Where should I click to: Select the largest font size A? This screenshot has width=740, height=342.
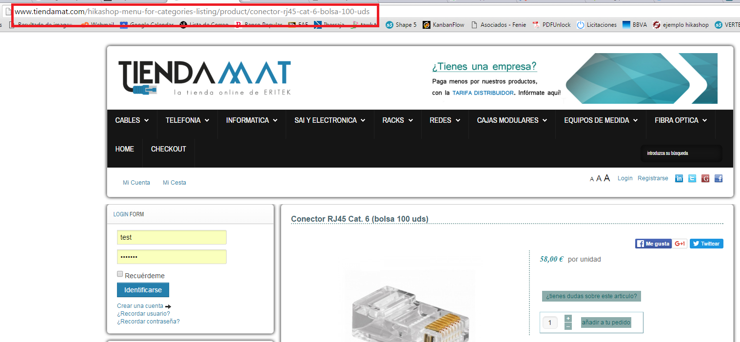pos(607,178)
